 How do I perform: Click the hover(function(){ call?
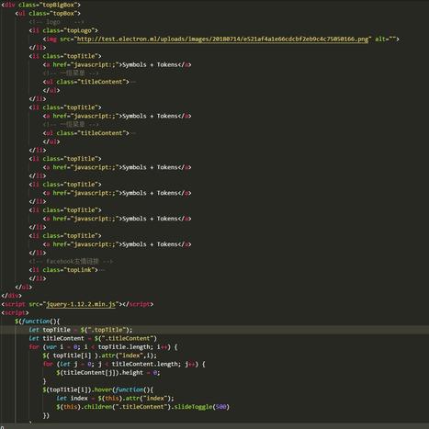(123, 389)
